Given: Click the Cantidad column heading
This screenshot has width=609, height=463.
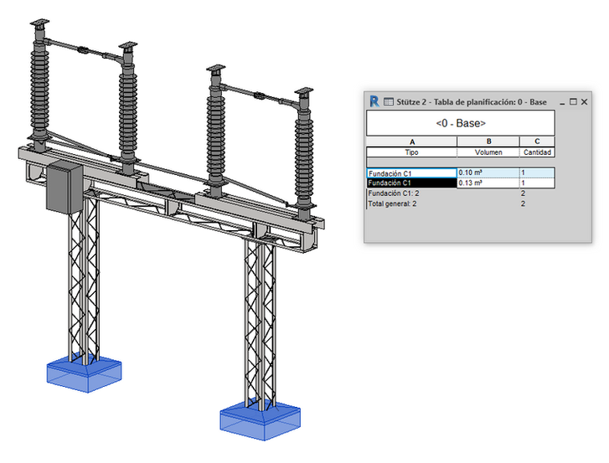Looking at the screenshot, I should point(537,152).
